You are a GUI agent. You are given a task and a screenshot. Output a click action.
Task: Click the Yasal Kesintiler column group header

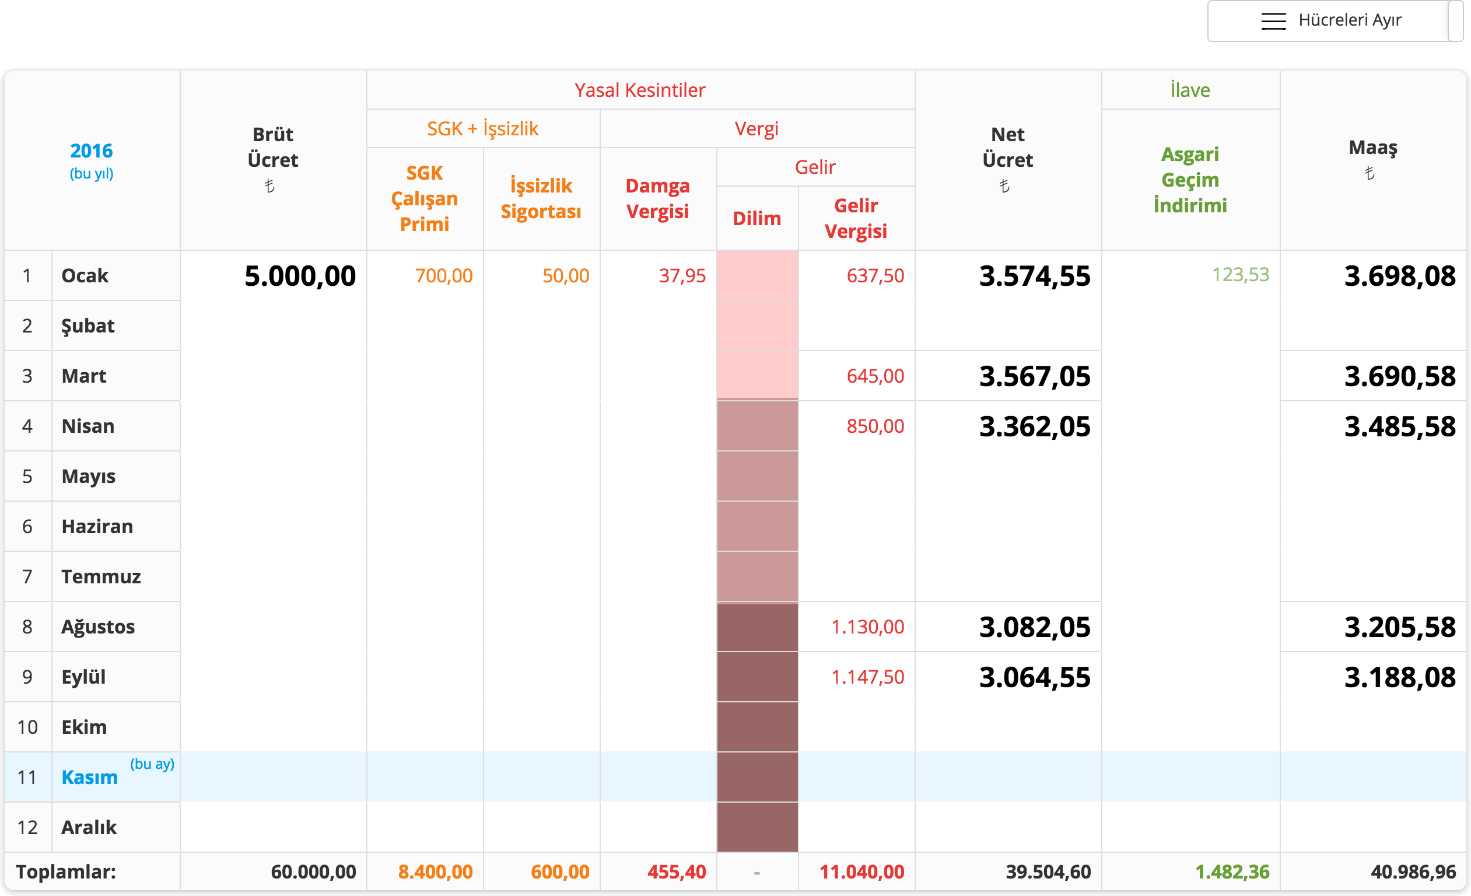click(x=639, y=90)
